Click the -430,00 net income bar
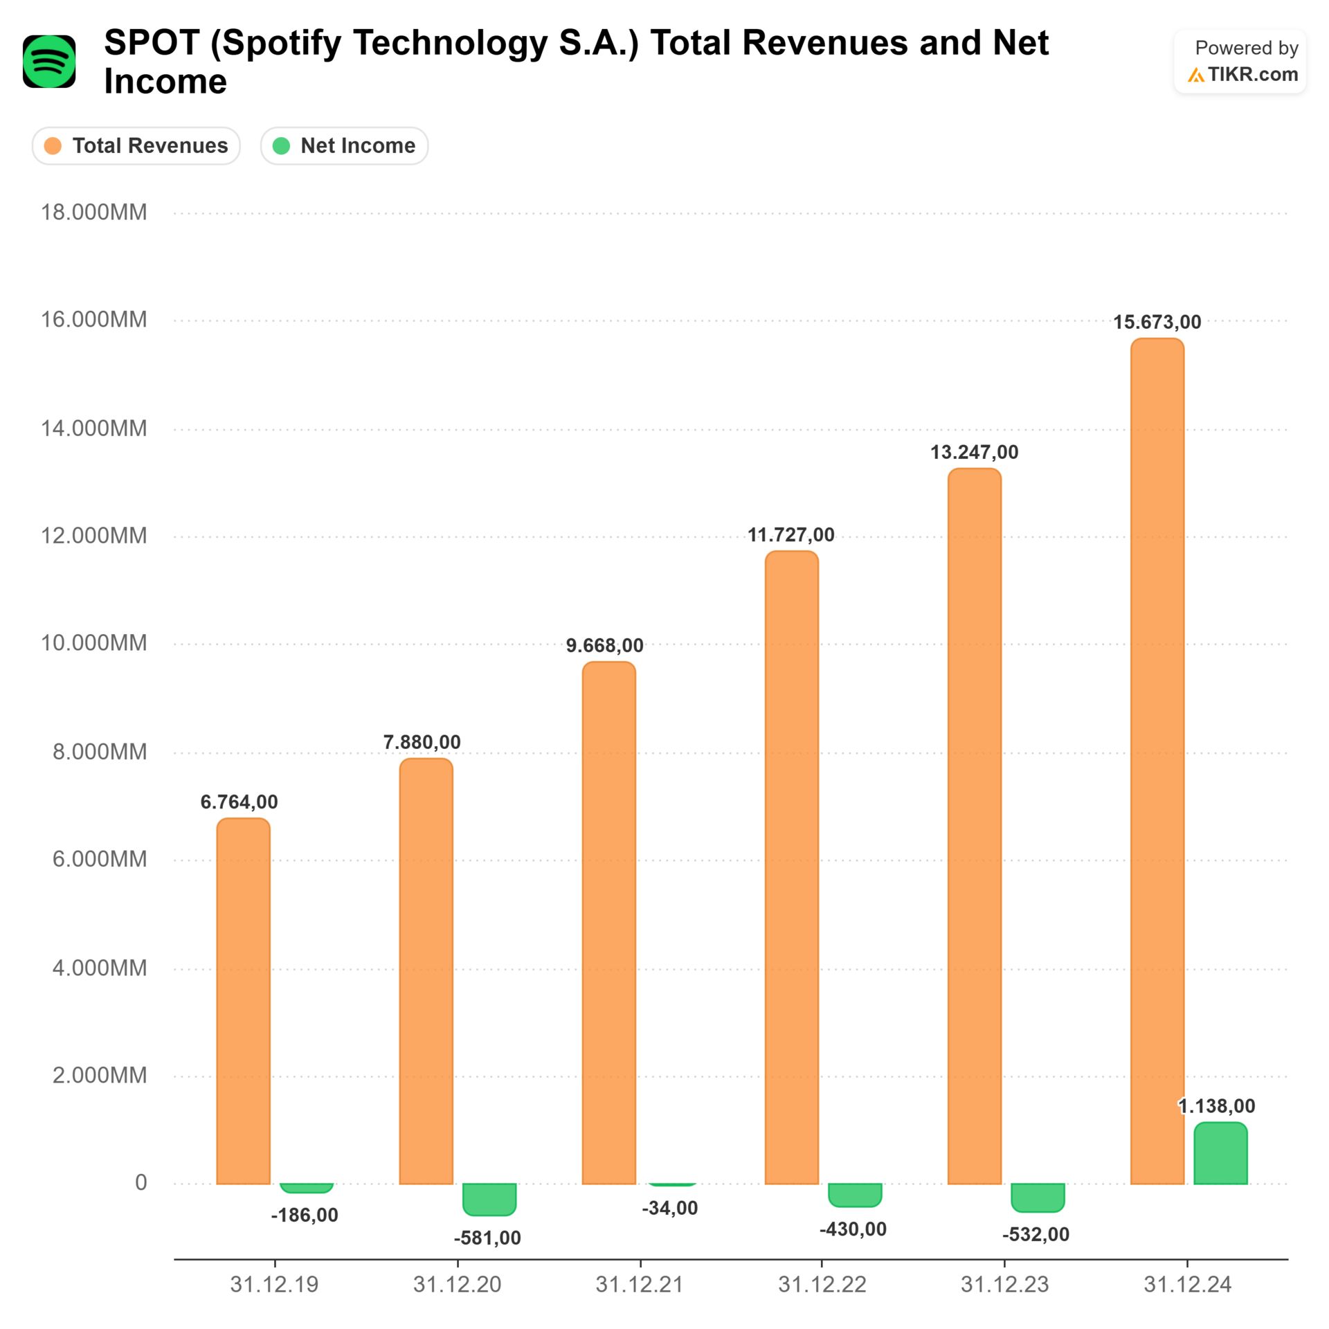Image resolution: width=1329 pixels, height=1329 pixels. (x=854, y=1194)
